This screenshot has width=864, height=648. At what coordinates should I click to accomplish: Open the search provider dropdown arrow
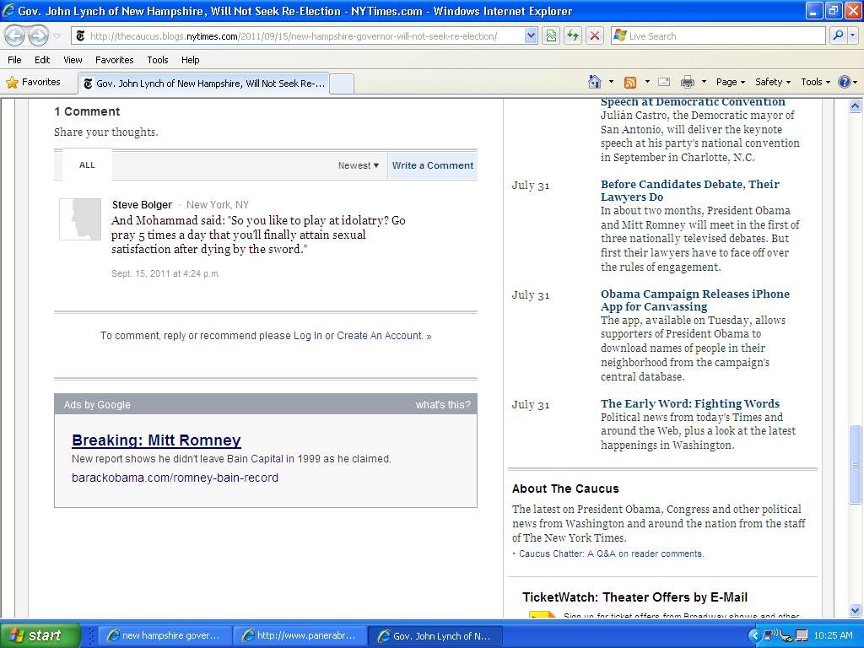point(853,35)
